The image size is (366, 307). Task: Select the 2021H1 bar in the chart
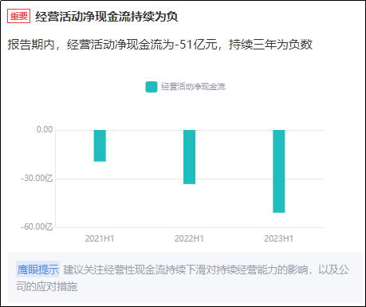pyautogui.click(x=100, y=146)
